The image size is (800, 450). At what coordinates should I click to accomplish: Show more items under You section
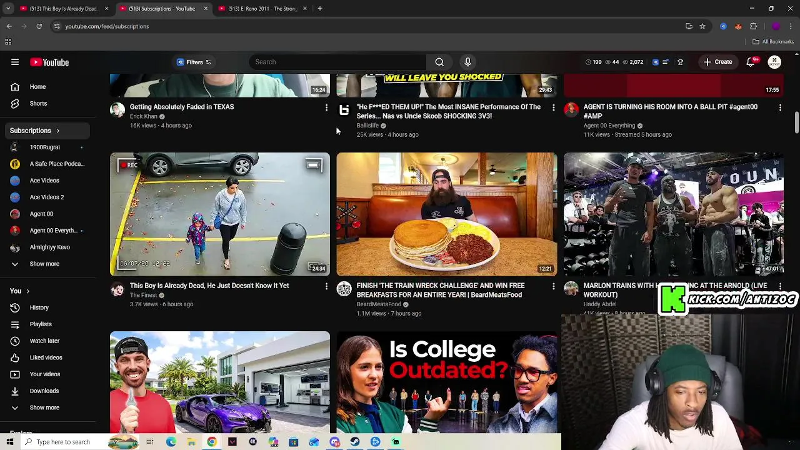pos(47,407)
